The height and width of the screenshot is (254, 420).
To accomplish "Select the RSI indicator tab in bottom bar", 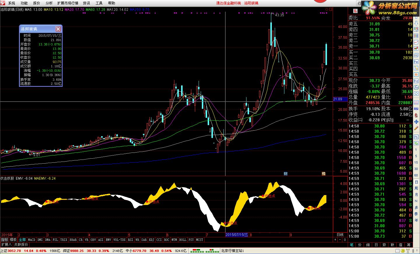I will 130,240.
